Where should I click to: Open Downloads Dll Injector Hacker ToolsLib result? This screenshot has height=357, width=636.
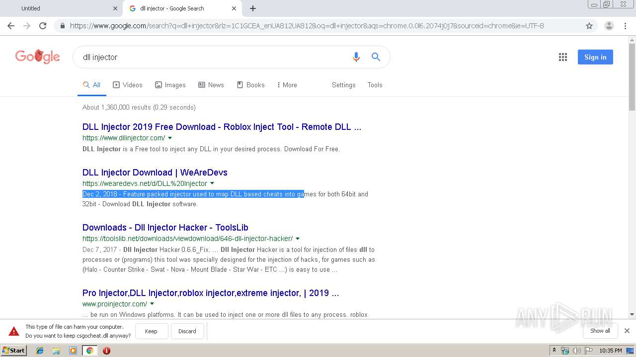pos(165,228)
